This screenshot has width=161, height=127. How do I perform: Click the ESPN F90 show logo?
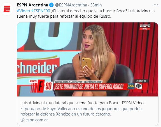[x=41, y=86]
